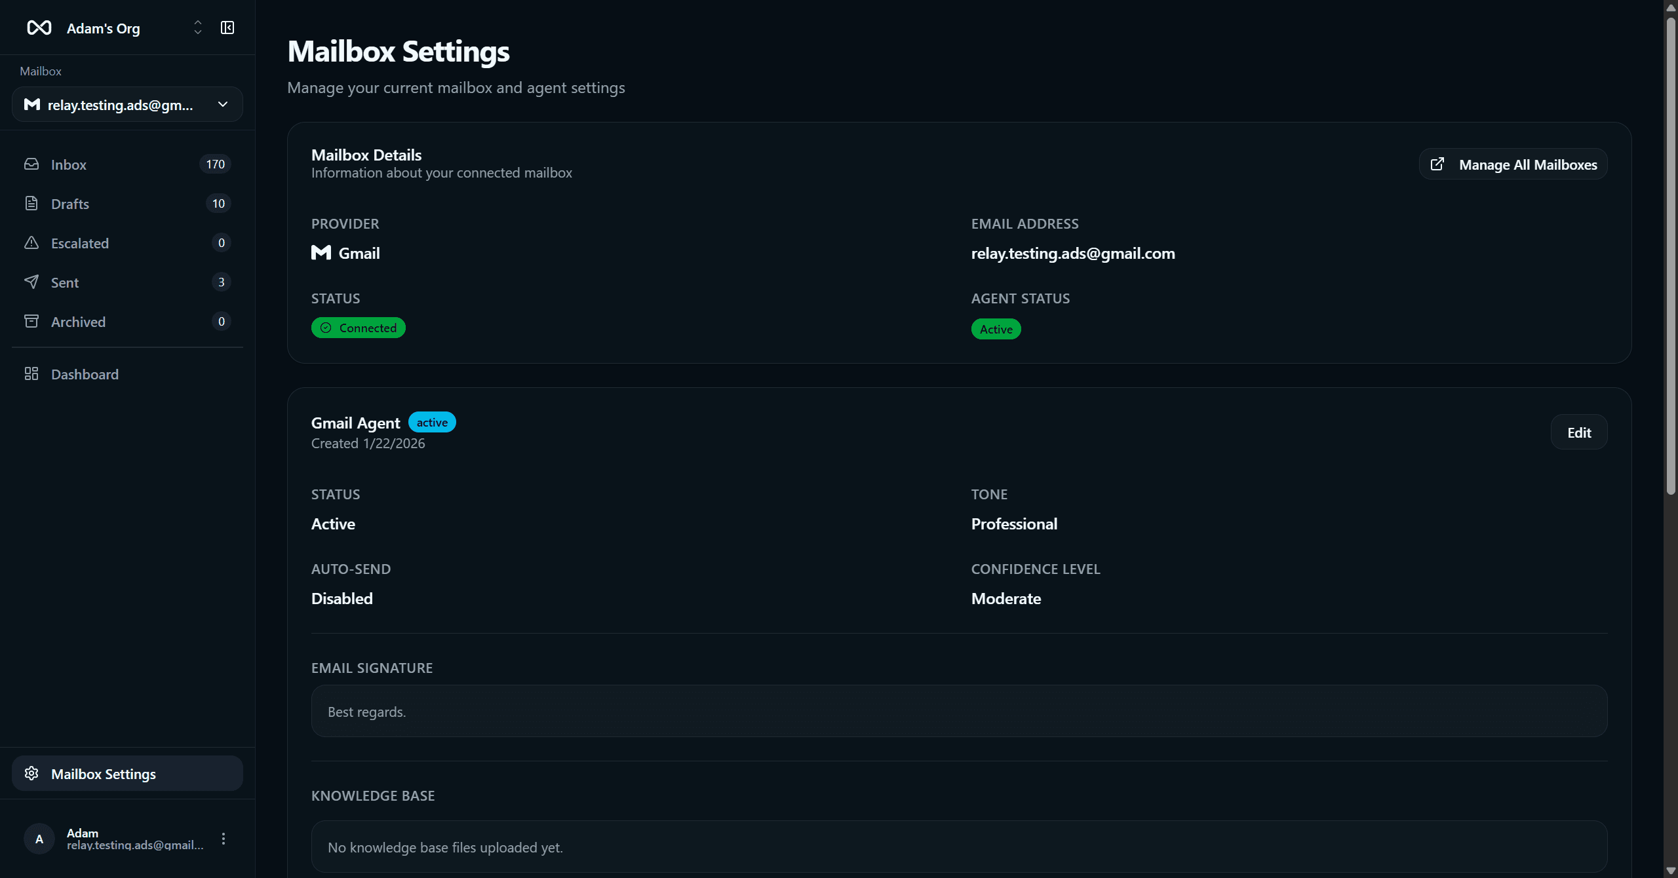Expand the mailbox selector dropdown
Image resolution: width=1678 pixels, height=878 pixels.
(222, 105)
